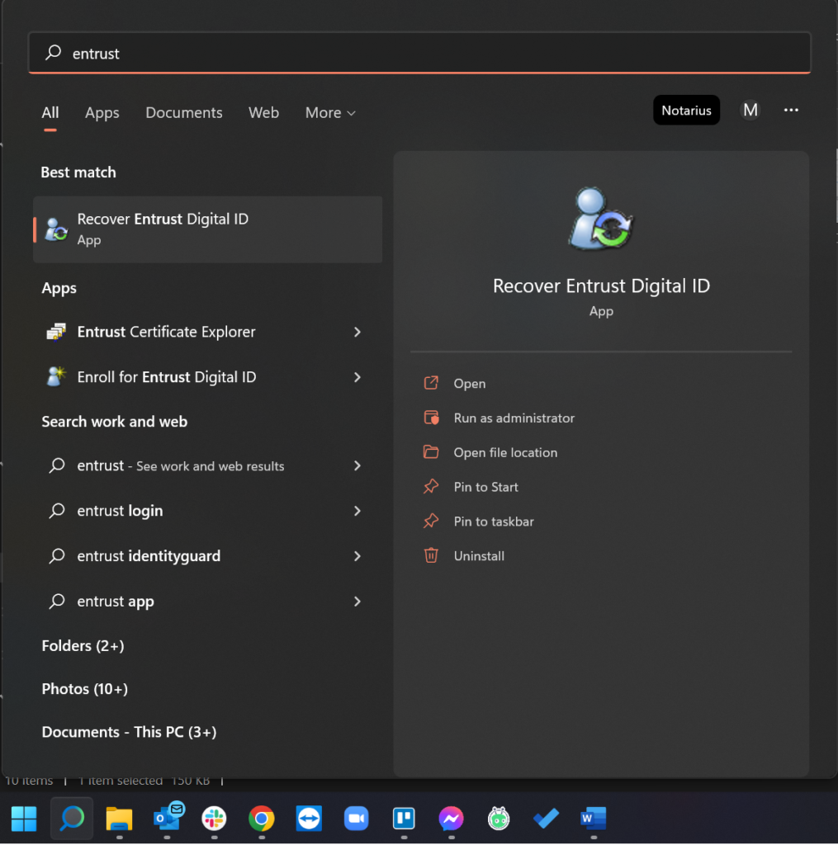Select Run as administrator
This screenshot has height=845, width=838.
[x=514, y=418]
